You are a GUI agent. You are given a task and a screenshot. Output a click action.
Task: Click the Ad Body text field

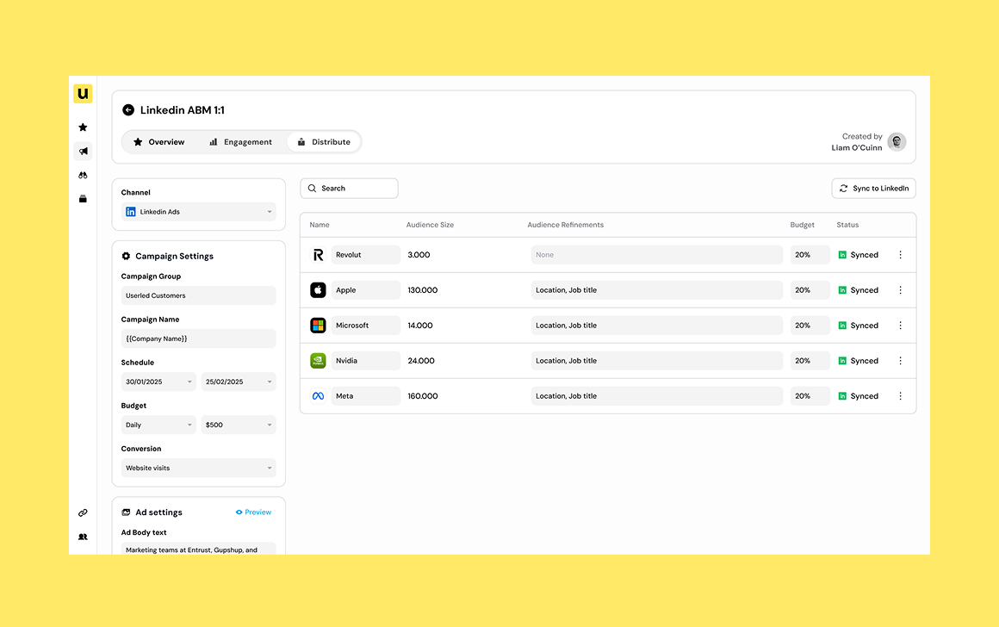click(x=199, y=548)
